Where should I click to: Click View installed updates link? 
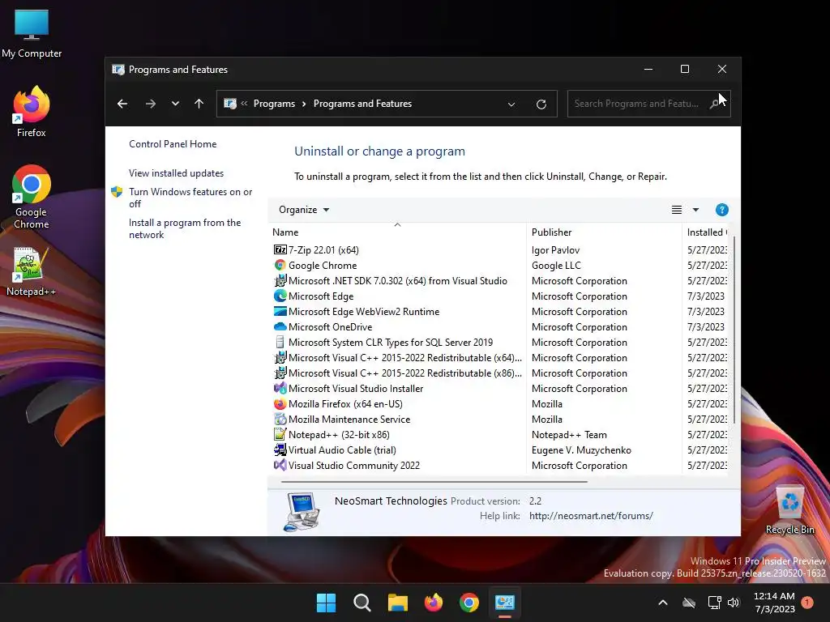coord(176,173)
